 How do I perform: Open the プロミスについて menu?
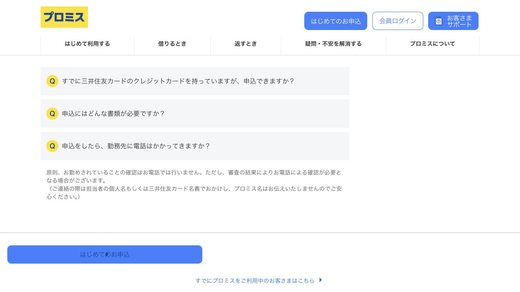[433, 44]
